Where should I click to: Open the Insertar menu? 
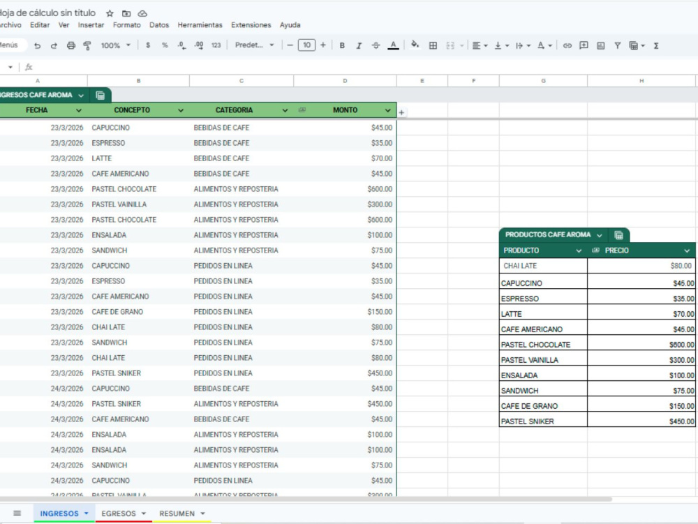click(91, 25)
